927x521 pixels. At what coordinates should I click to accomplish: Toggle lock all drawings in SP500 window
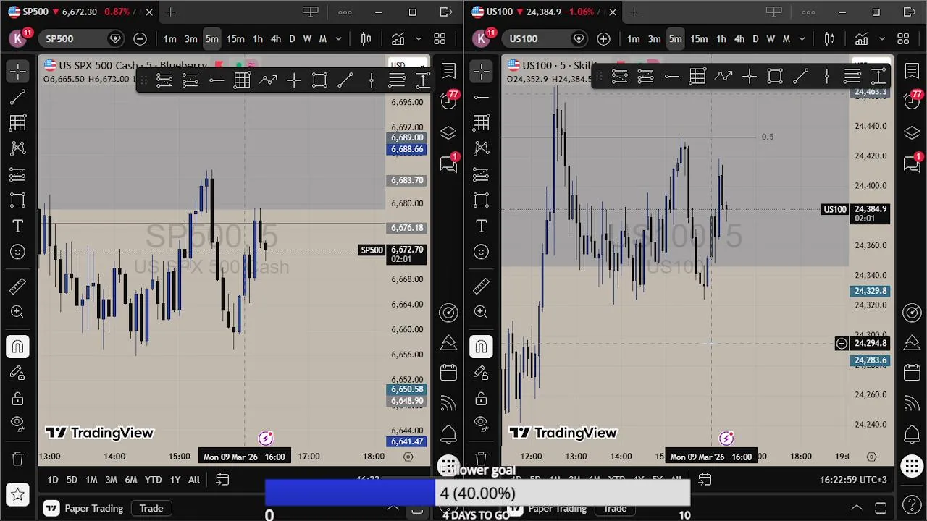tap(17, 399)
